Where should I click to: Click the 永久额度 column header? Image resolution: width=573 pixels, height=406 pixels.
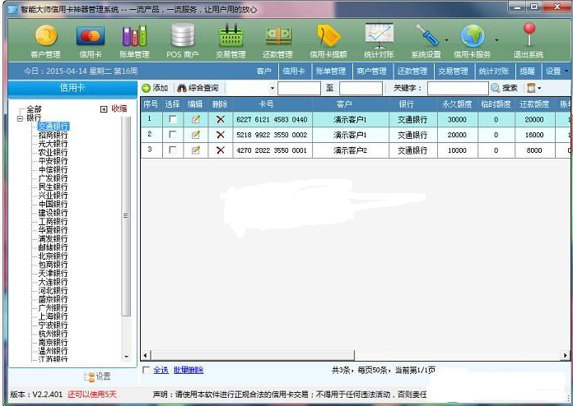457,104
